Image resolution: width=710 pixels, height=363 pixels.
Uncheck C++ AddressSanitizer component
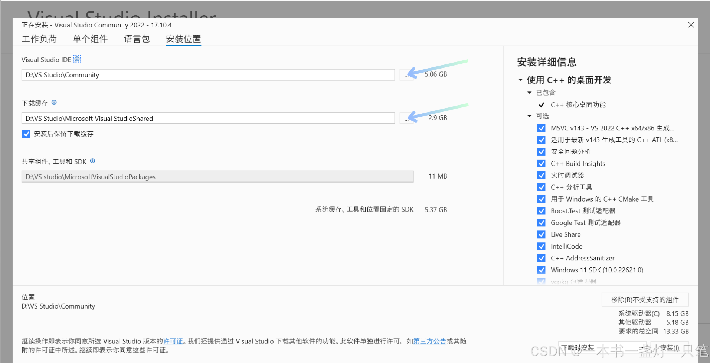[541, 258]
